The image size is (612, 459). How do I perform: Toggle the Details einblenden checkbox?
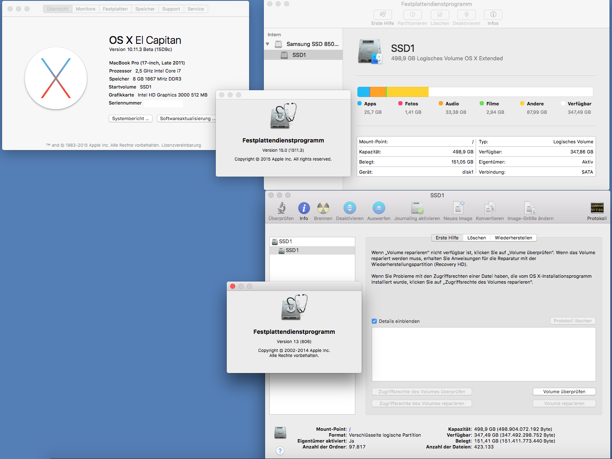374,321
